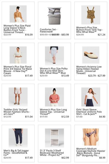Open the Avianna Kitten Heeled Mules image

tap(91, 55)
